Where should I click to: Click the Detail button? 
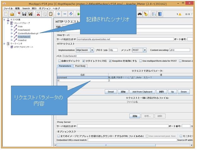click(x=111, y=92)
